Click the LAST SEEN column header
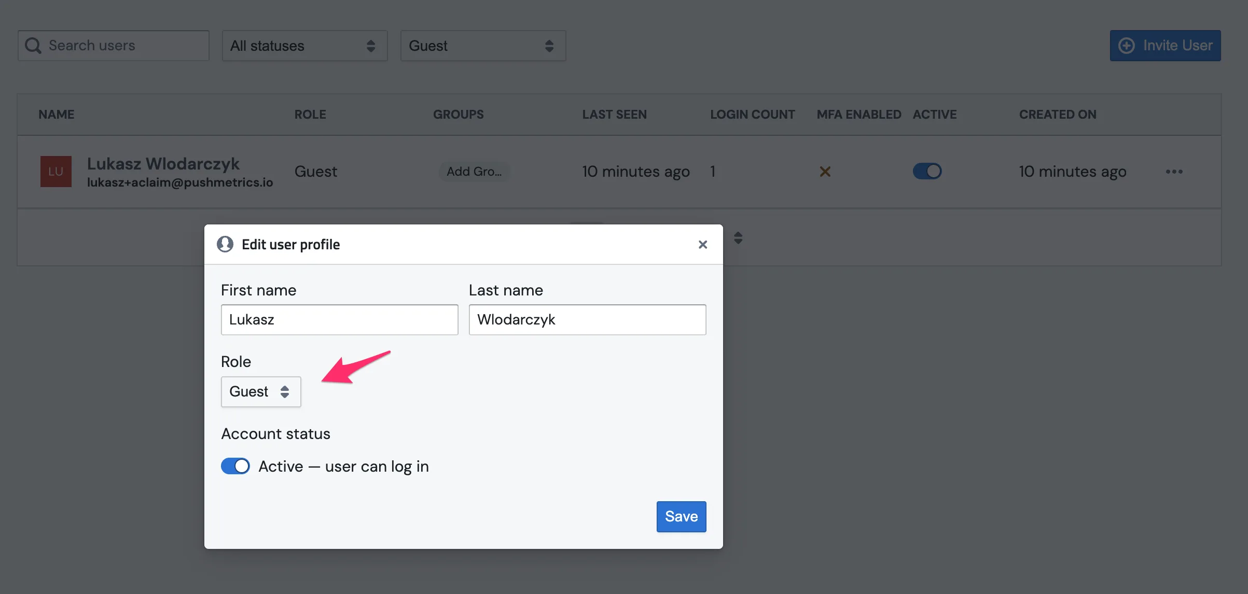Screen dimensions: 1248x594 614,115
